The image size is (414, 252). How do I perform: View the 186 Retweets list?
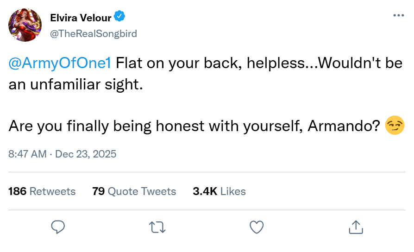point(42,191)
